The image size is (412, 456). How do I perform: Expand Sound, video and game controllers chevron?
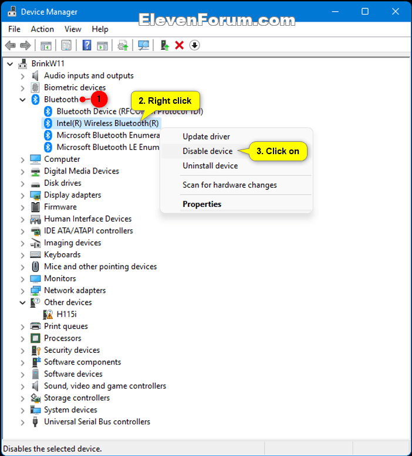point(23,386)
